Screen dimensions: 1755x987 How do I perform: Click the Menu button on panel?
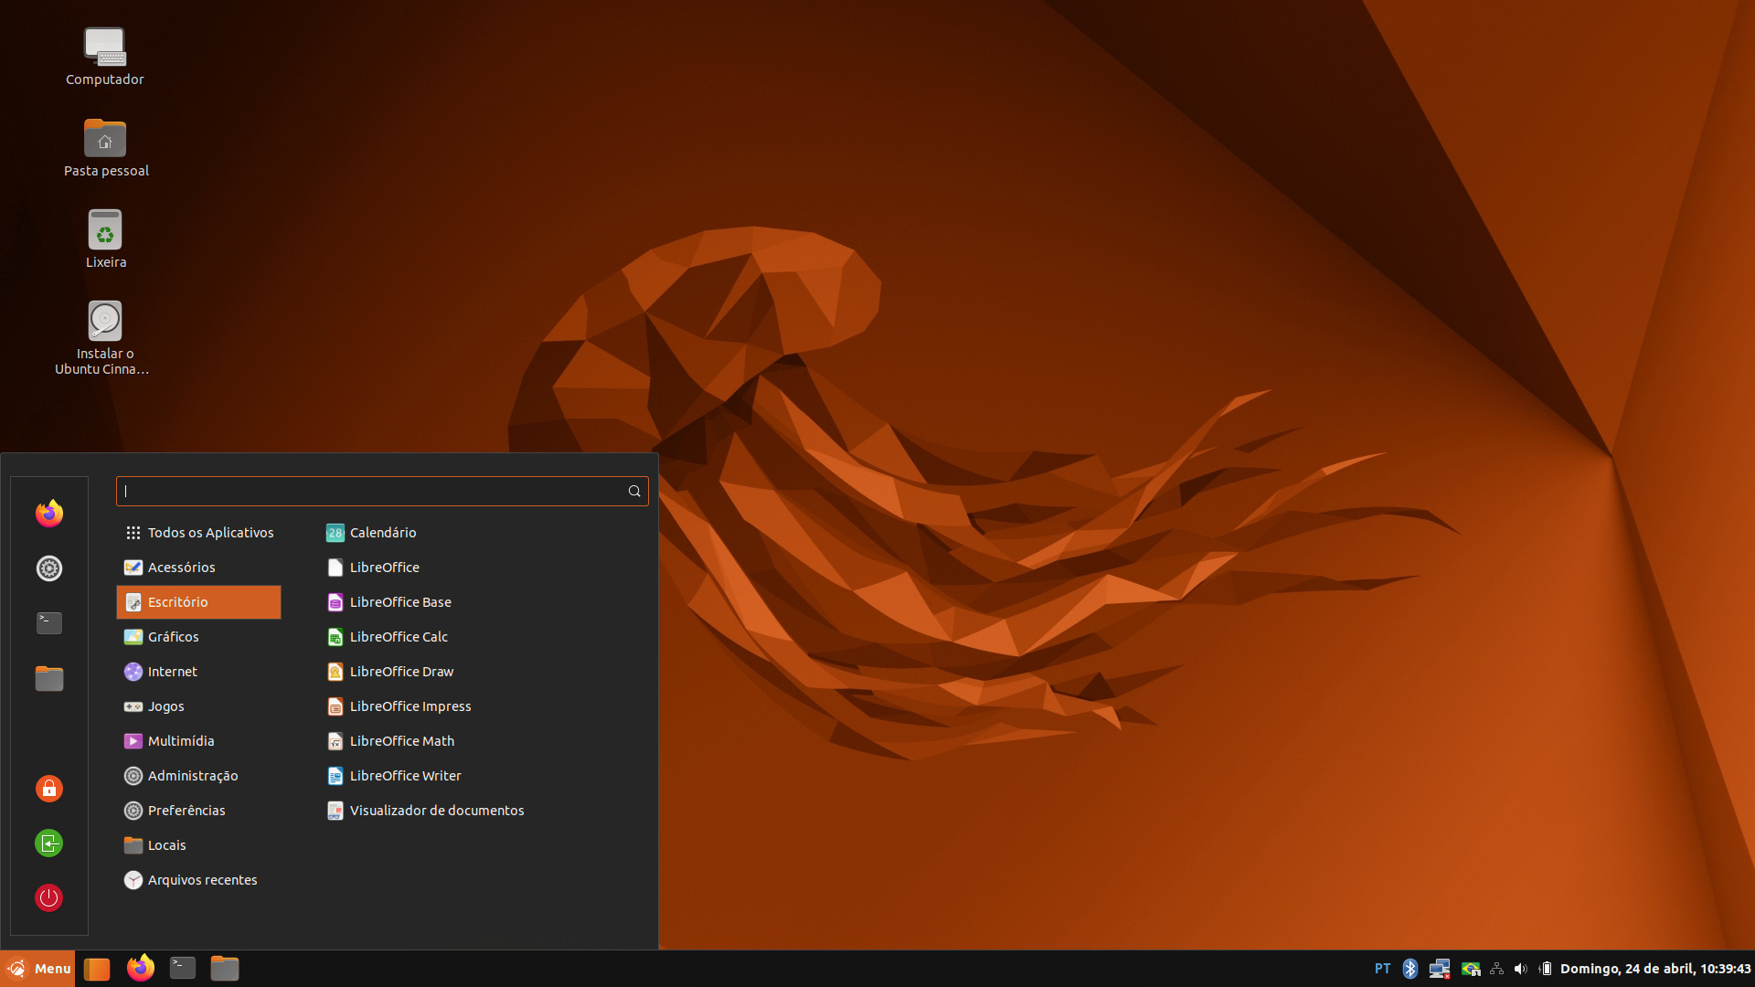point(38,969)
